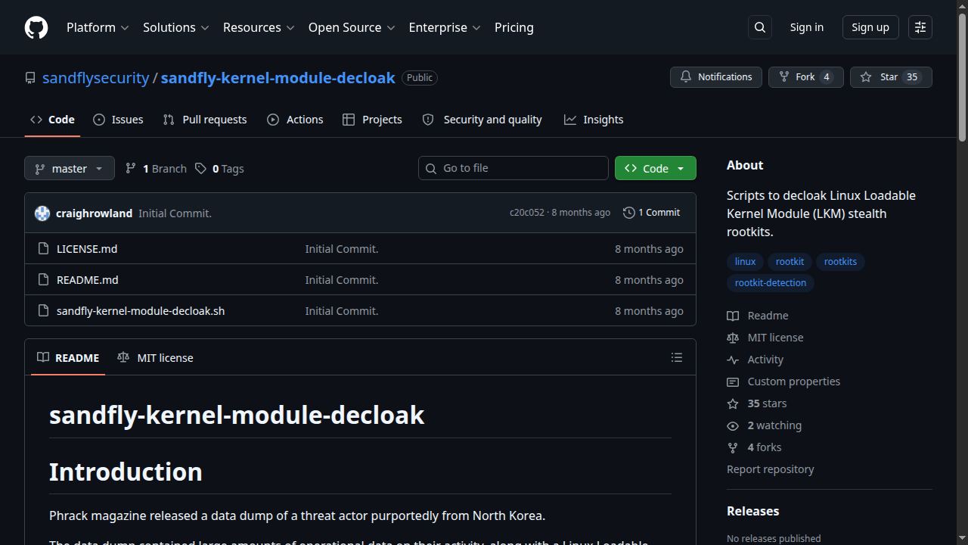968x545 pixels.
Task: Click the Report repository link
Action: tap(771, 469)
